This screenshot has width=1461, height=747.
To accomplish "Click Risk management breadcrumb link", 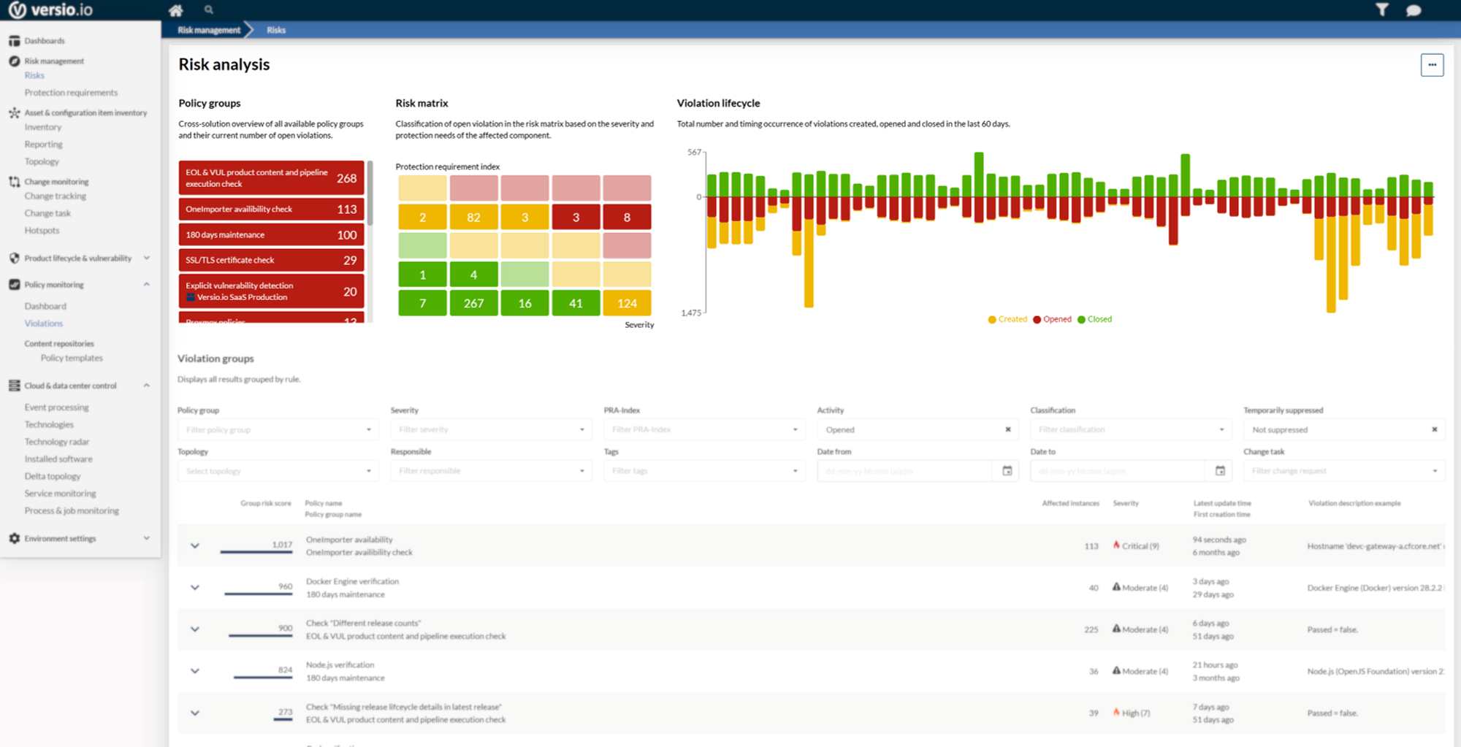I will point(209,30).
